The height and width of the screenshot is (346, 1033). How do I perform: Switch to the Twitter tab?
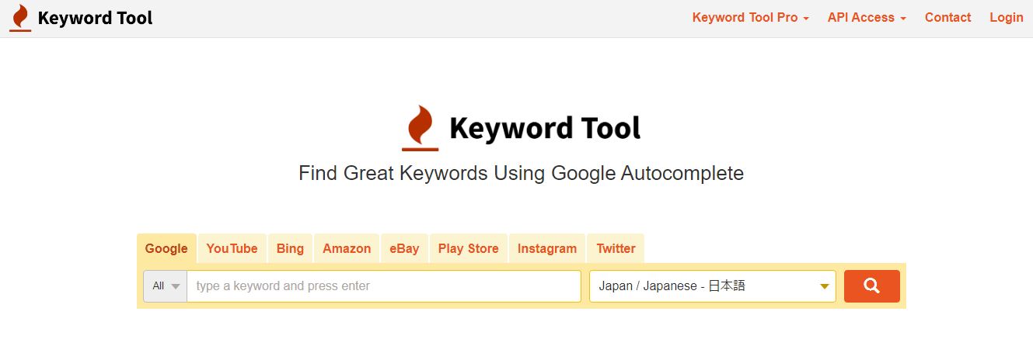(616, 248)
